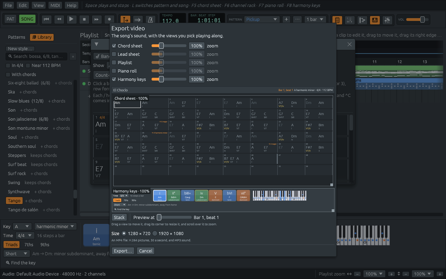Add a new pattern with the plus button
This screenshot has width=446, height=279.
286,20
